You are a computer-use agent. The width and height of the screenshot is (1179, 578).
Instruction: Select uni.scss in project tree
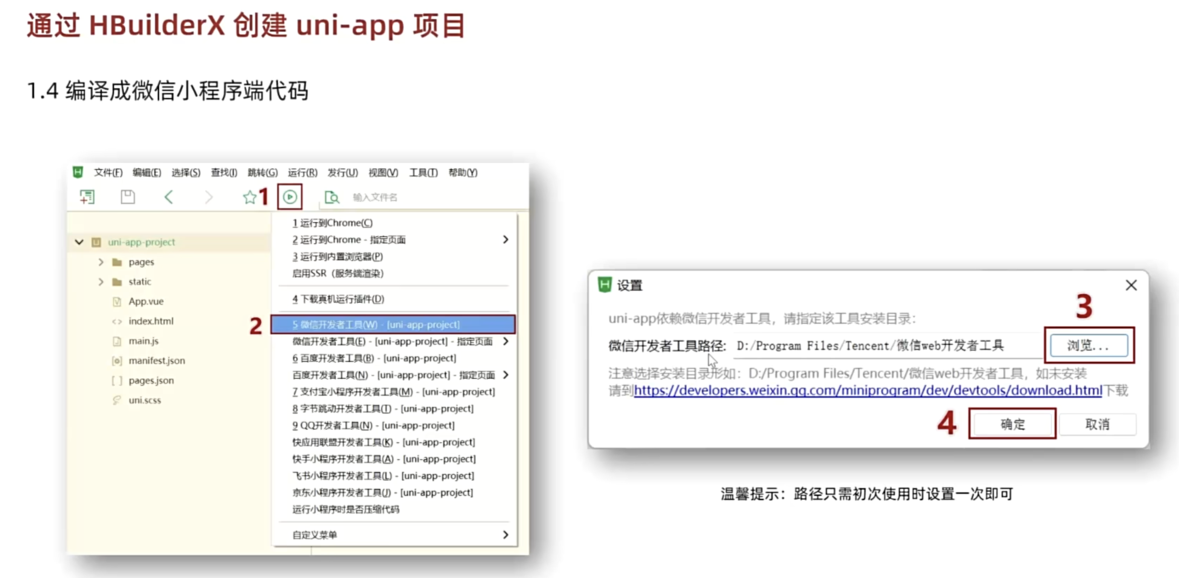pyautogui.click(x=145, y=400)
